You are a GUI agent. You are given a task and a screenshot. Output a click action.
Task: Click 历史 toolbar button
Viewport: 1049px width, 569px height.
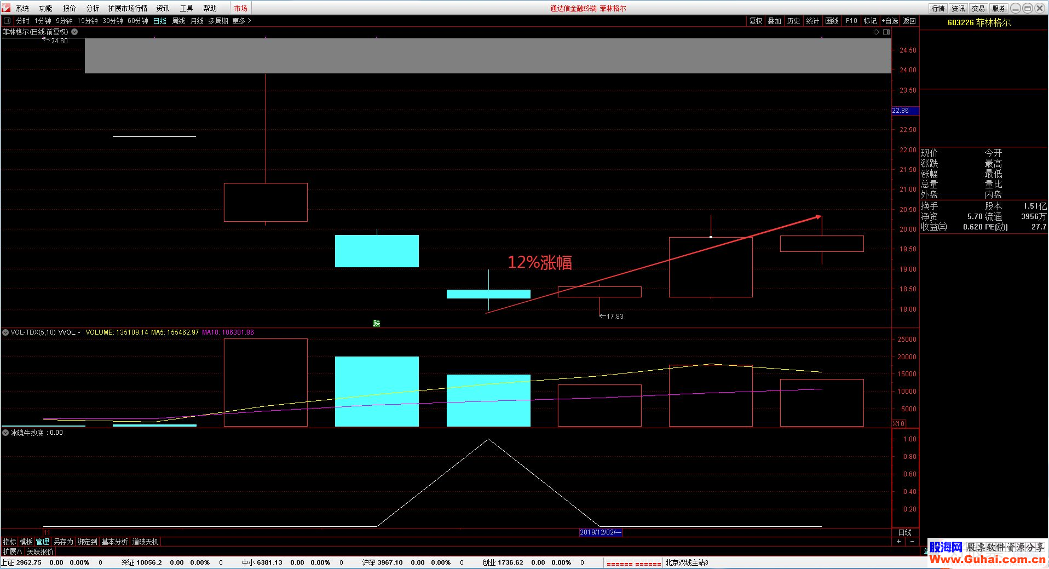793,21
